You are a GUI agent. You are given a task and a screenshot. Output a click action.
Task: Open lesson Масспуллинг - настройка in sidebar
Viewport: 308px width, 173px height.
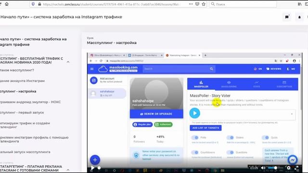point(18,91)
